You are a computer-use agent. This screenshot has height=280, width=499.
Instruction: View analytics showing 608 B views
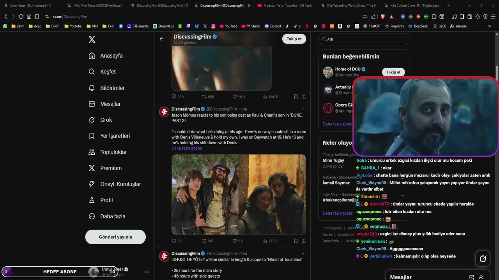(271, 96)
